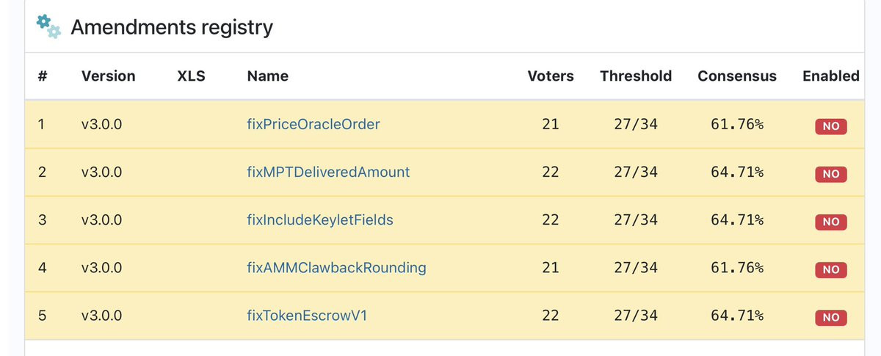Click the Version column header
881x356 pixels.
pos(109,76)
